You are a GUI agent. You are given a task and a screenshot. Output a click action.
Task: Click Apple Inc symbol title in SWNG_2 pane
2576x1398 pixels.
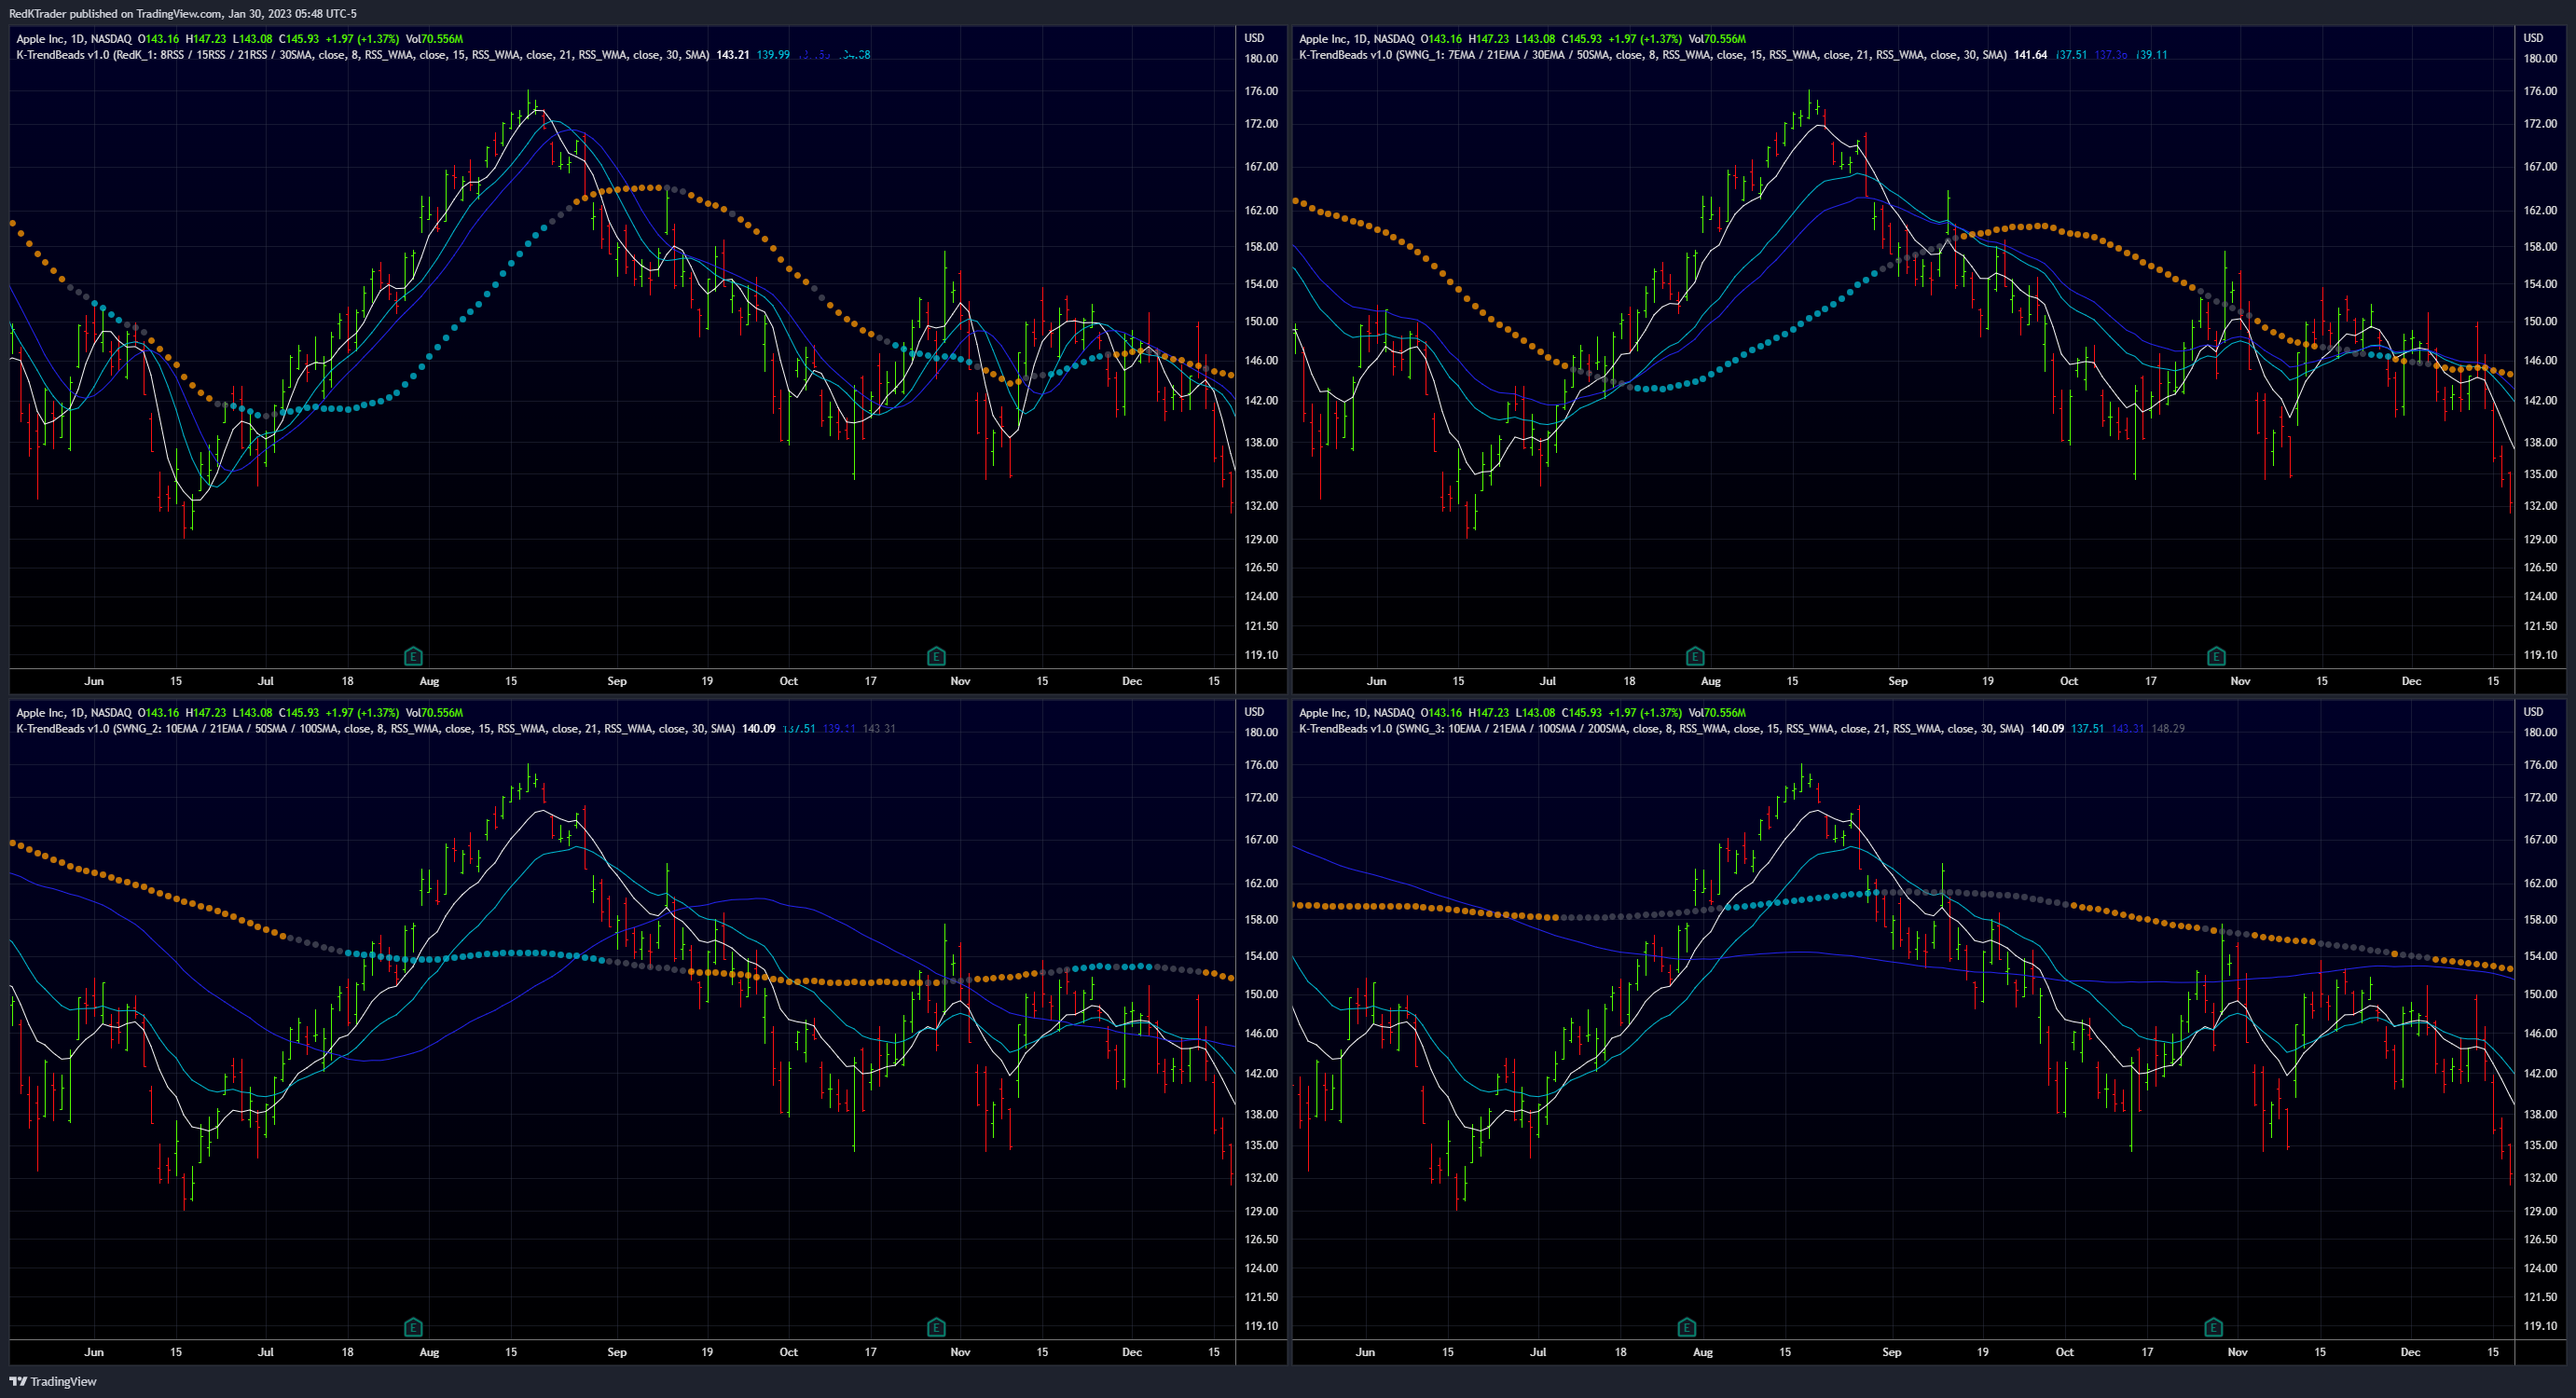tap(74, 712)
